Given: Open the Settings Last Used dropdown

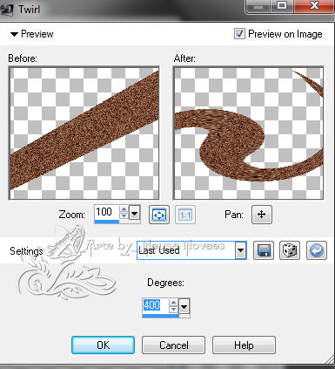Looking at the screenshot, I should point(241,250).
